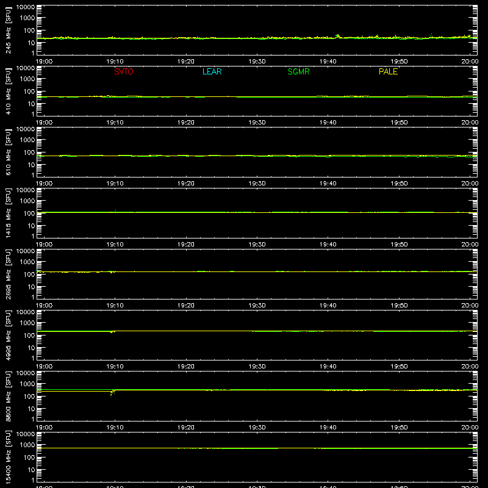Click 19:10 time label of 245 MHz plot
This screenshot has height=488, width=488.
115,62
